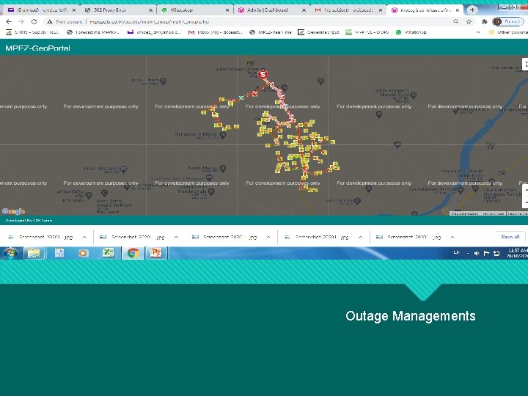Bookmark this page with the star icon
This screenshot has width=528, height=396.
tap(469, 21)
